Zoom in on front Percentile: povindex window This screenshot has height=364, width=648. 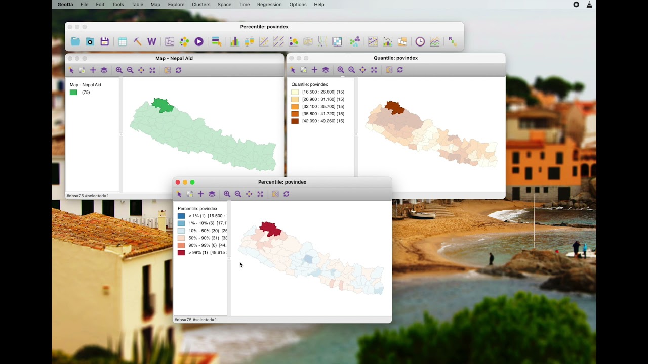tap(227, 194)
